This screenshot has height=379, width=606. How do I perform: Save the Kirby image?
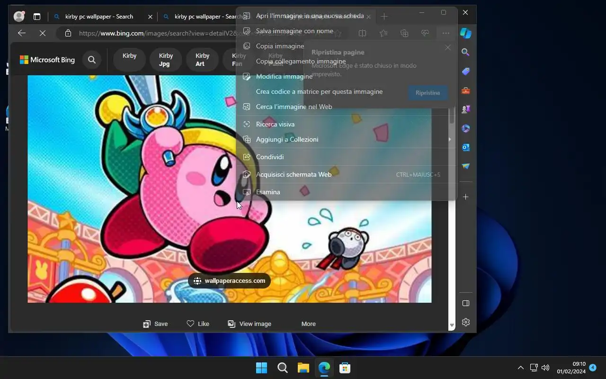(x=155, y=324)
